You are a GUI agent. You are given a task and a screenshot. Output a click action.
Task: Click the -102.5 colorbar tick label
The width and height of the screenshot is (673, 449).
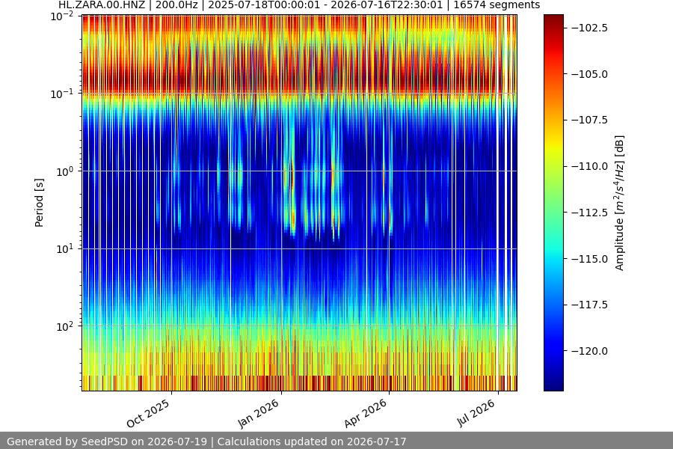coord(589,28)
